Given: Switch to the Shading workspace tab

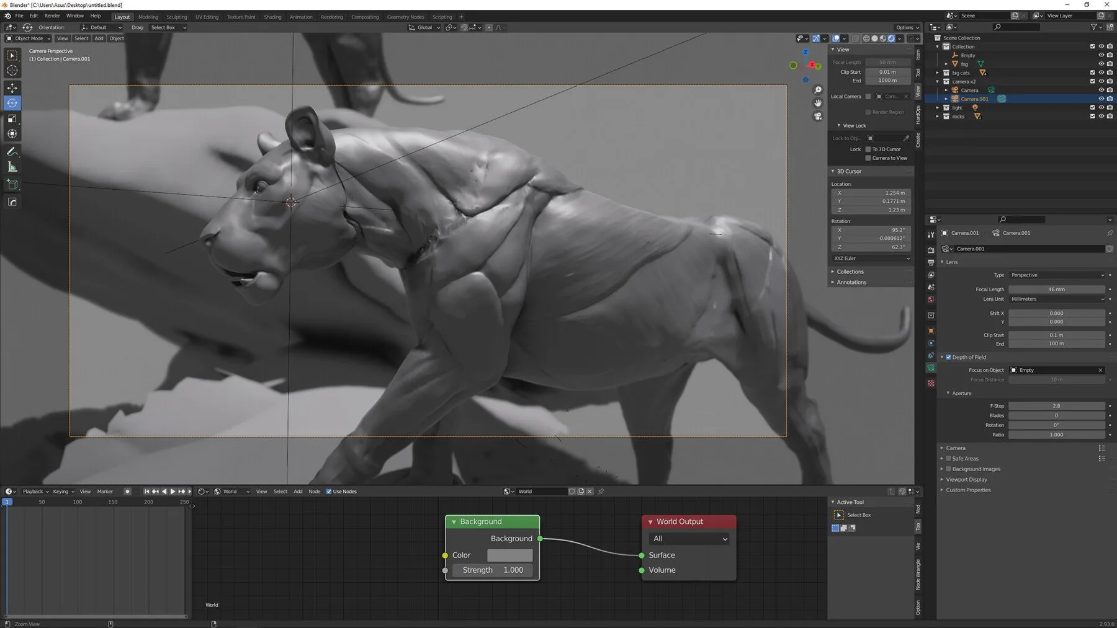Looking at the screenshot, I should (x=272, y=17).
